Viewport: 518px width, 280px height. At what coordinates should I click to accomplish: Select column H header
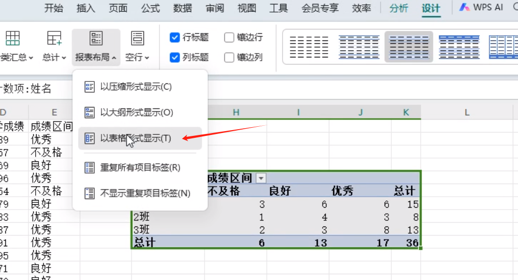coord(236,112)
